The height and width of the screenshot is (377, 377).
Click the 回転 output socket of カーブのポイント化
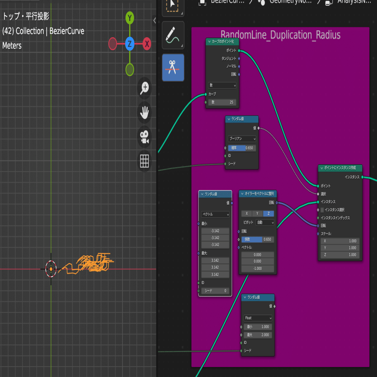pos(239,74)
